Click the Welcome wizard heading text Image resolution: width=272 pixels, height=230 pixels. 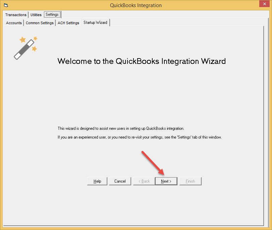[142, 61]
